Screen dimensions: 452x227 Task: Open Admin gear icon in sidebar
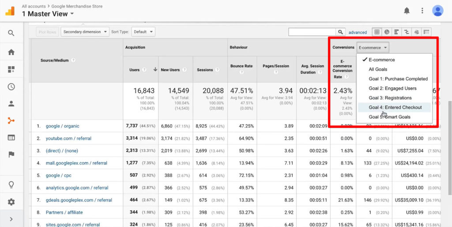point(11,202)
